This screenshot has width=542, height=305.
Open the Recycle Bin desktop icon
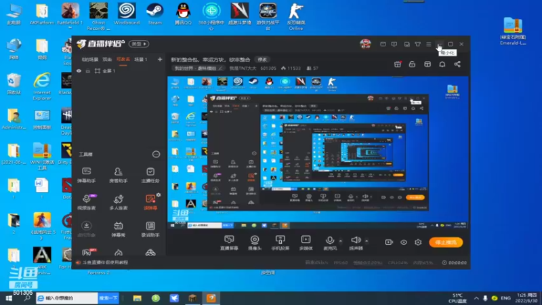pyautogui.click(x=14, y=83)
